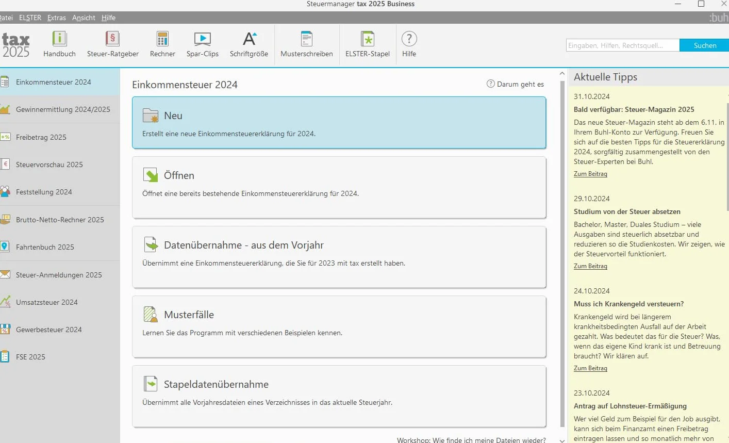Select Brutto-Netto-Rechner 2025 sidebar icon
This screenshot has height=443, width=729.
pos(5,219)
